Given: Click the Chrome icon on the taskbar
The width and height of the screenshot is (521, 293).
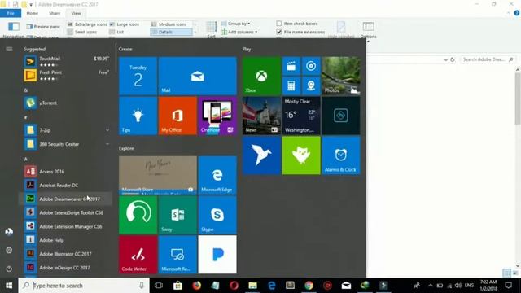Looking at the screenshot, I should click(309, 286).
